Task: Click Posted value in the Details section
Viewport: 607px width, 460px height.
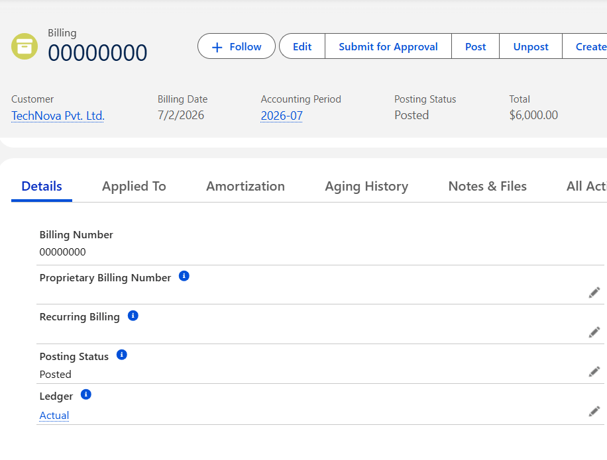Action: (x=56, y=374)
